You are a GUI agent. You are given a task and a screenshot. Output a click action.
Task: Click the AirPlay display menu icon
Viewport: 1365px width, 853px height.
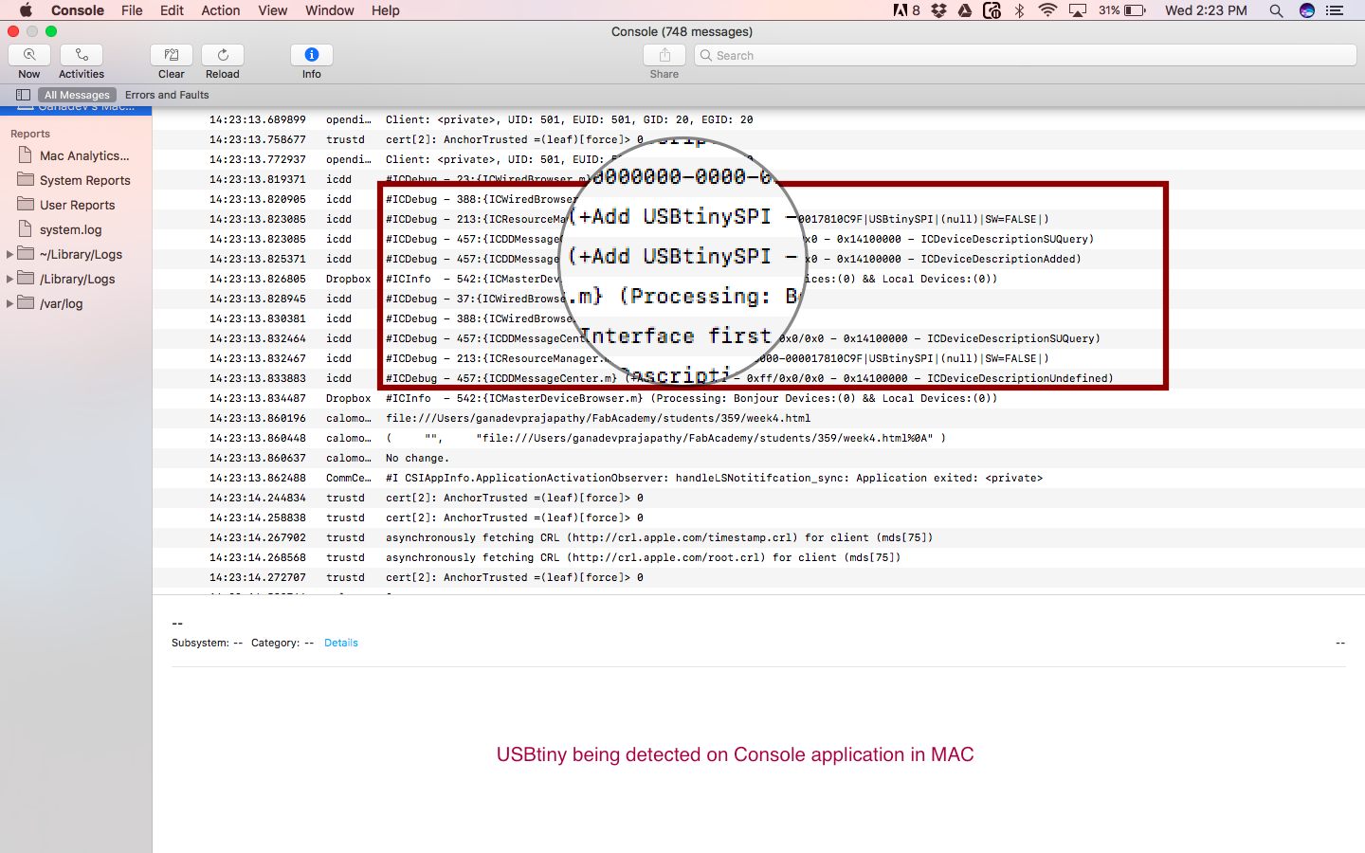(x=1078, y=10)
